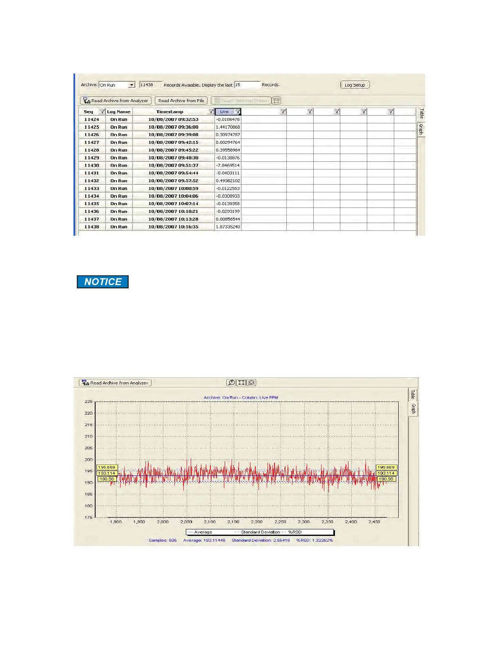The width and height of the screenshot is (500, 647).
Task: Click the right 190.56 graph marker label
Action: 386,479
